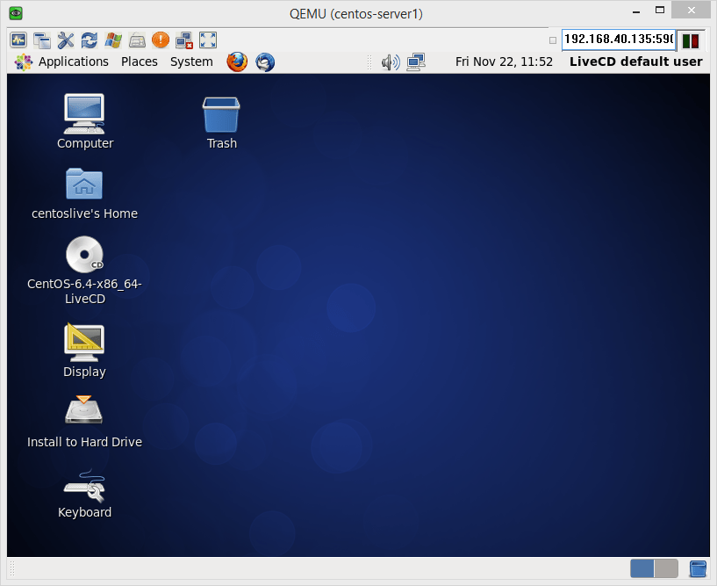
Task: Click the IP address field showing 192.168.40.135
Action: (x=620, y=40)
